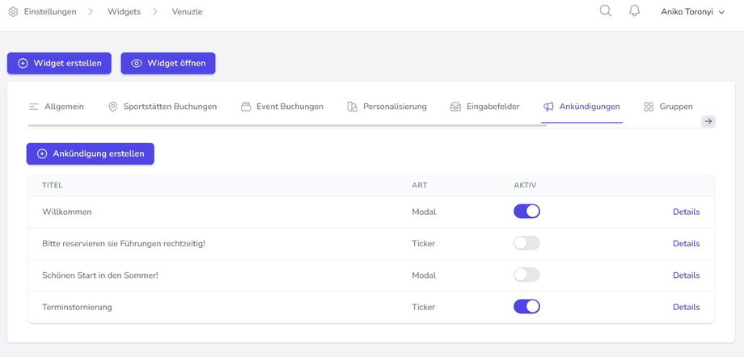Turn off the Terminstornierung toggle
This screenshot has height=357, width=744.
tap(526, 307)
